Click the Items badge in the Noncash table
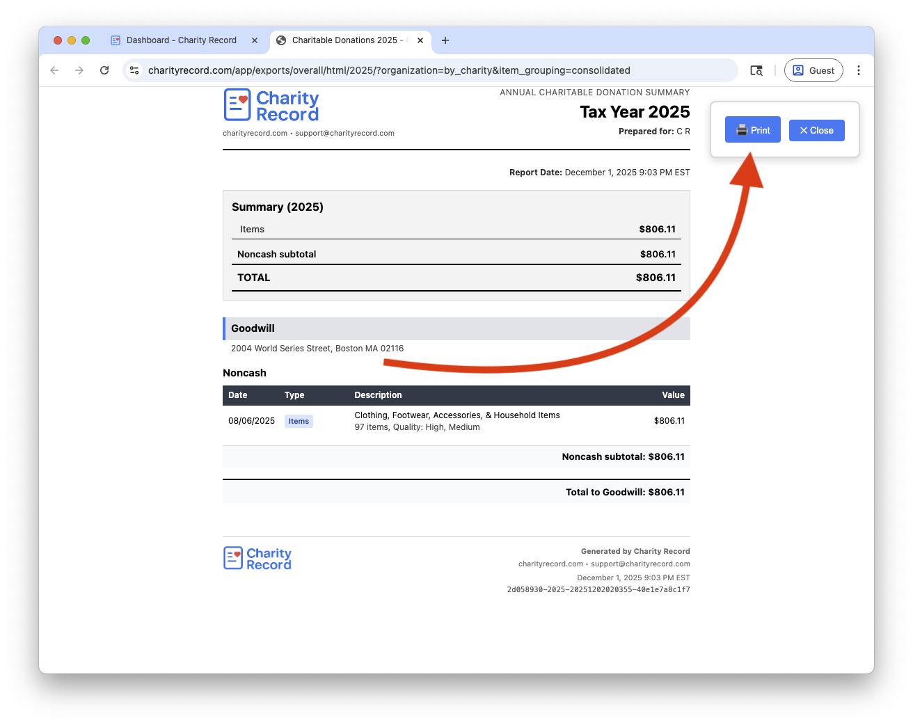 coord(298,421)
